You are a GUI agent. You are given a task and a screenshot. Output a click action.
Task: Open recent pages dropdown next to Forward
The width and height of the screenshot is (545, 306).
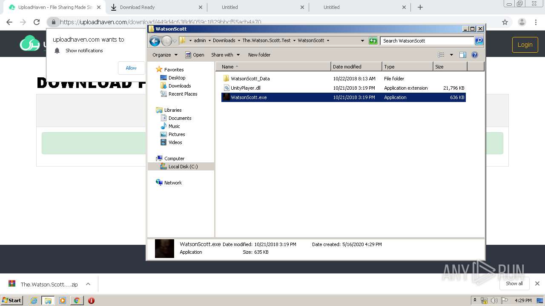175,41
